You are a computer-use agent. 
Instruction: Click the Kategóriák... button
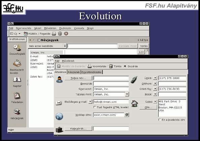pos(78,129)
